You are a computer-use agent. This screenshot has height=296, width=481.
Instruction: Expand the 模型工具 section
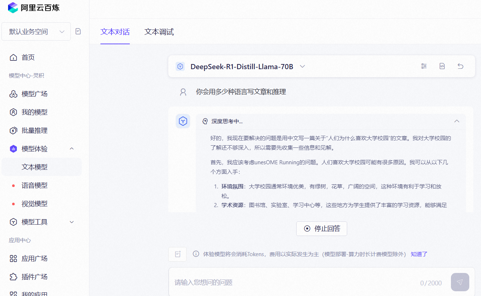point(72,222)
